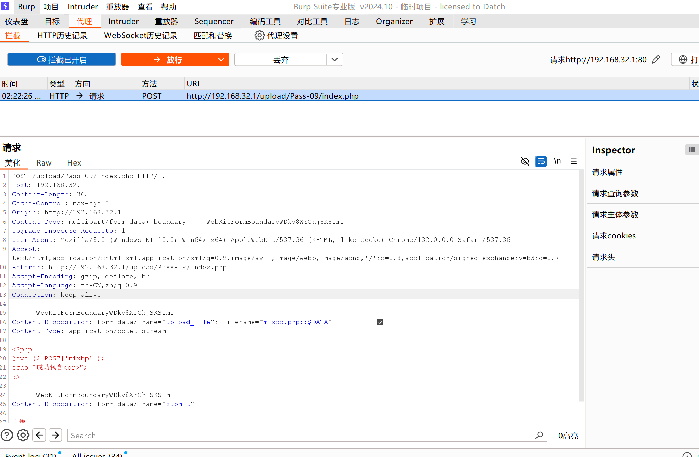Collapse the Inspector panel with its layout icon
Screen dimensions: 699x457
[692, 150]
